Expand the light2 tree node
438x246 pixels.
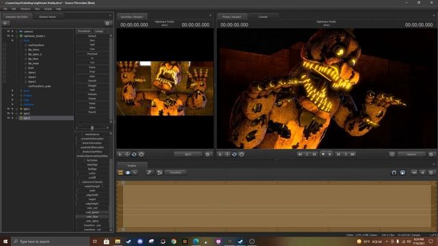click(x=12, y=113)
